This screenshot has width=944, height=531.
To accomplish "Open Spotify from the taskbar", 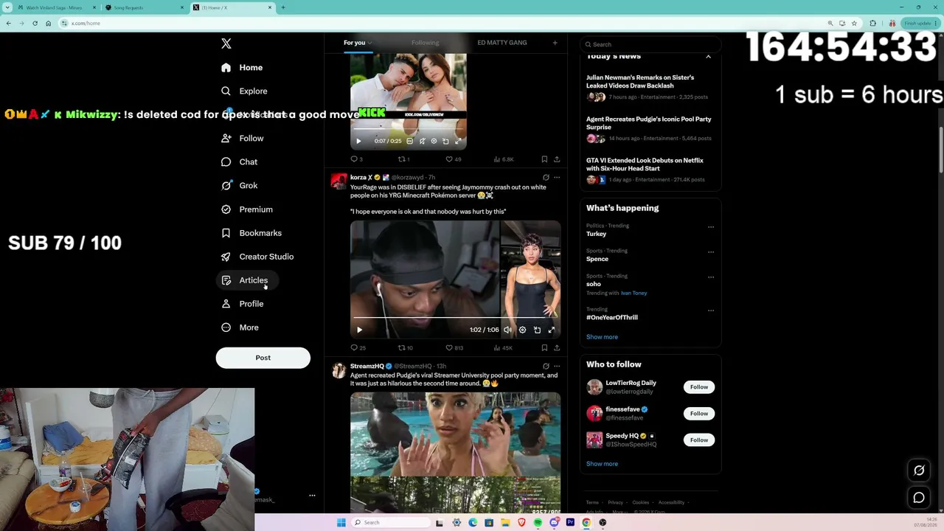I will [538, 522].
